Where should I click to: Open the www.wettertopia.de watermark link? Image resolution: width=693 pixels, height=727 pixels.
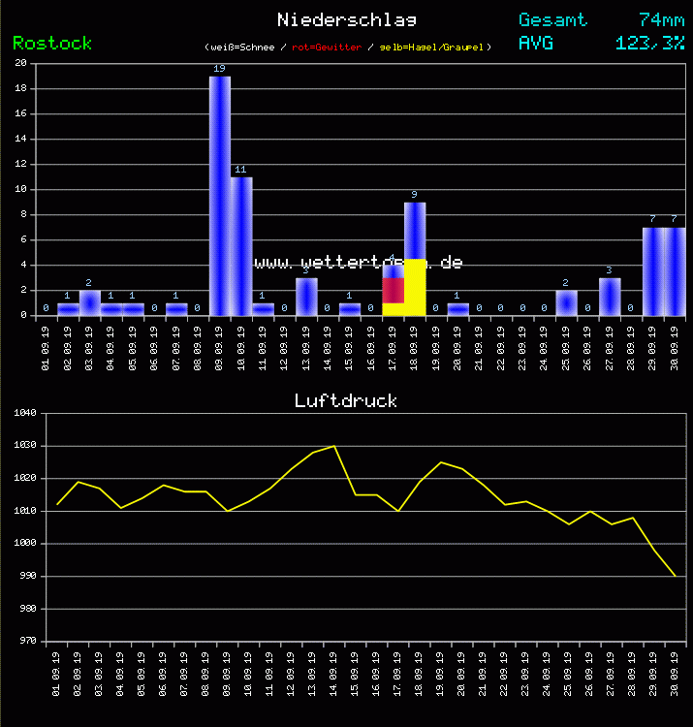point(358,263)
